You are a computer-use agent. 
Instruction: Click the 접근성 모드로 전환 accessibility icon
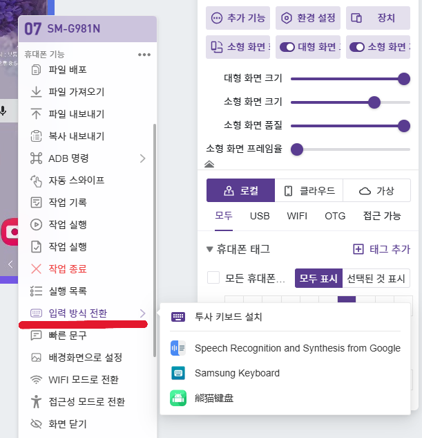tap(37, 402)
